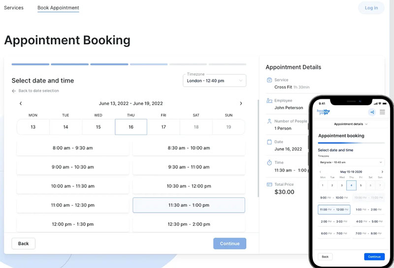394x268 pixels.
Task: Click the Cross Fit service name
Action: pyautogui.click(x=283, y=87)
